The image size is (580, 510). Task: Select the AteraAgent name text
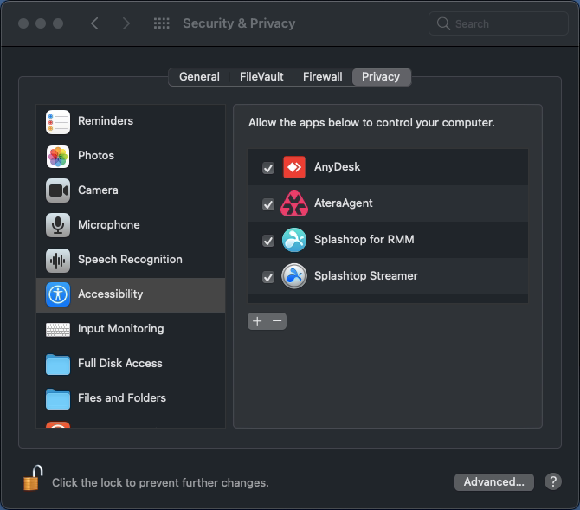pyautogui.click(x=344, y=203)
